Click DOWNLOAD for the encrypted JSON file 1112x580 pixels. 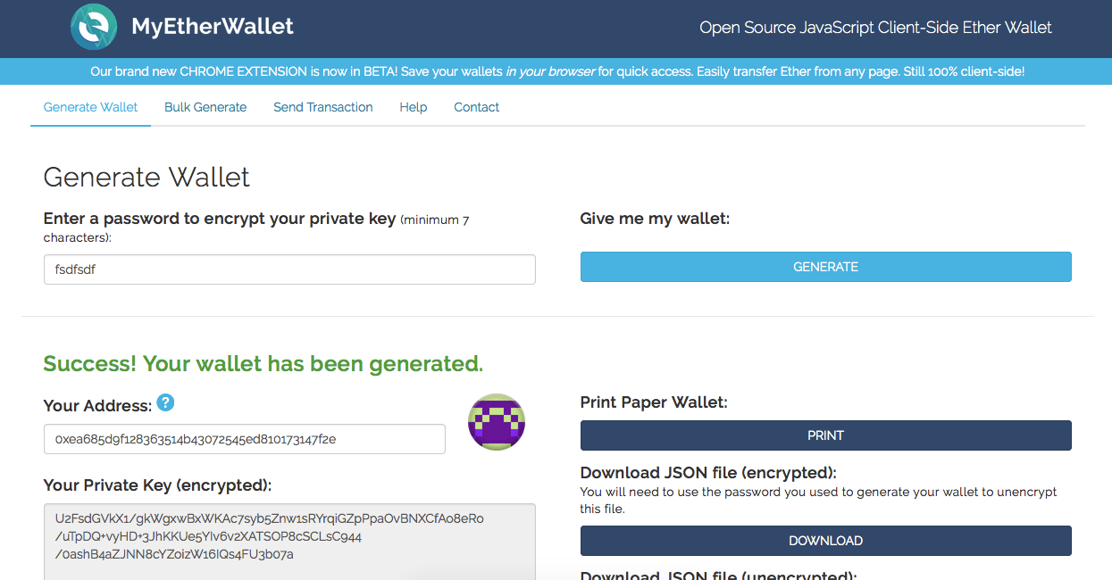[x=825, y=541]
